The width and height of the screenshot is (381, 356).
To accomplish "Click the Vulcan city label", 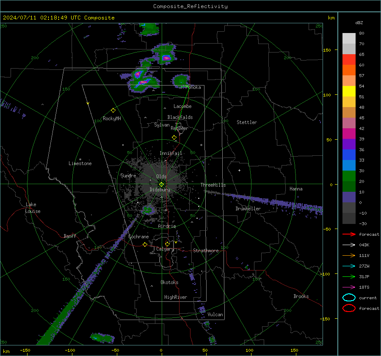I will [215, 315].
